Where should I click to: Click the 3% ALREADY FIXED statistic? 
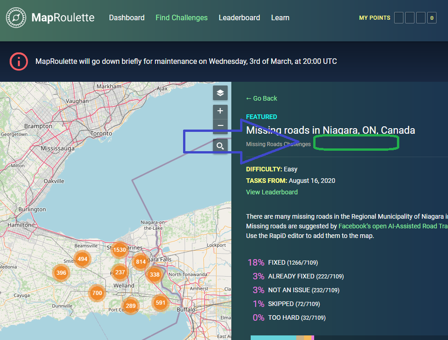298,276
